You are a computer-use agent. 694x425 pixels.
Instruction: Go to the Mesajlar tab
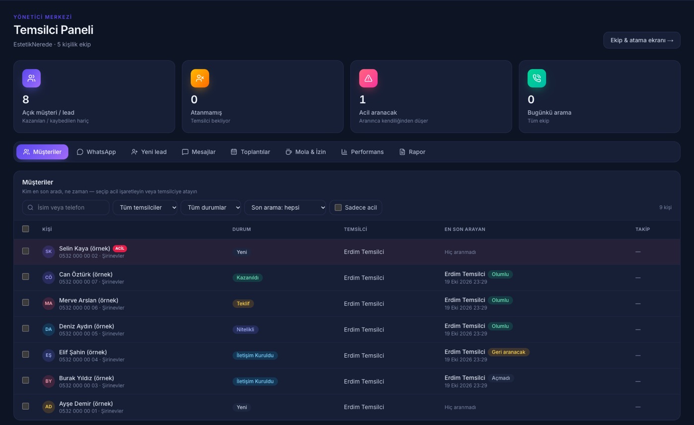[199, 152]
